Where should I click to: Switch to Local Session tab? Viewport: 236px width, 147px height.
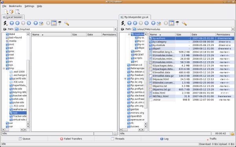[13, 17]
